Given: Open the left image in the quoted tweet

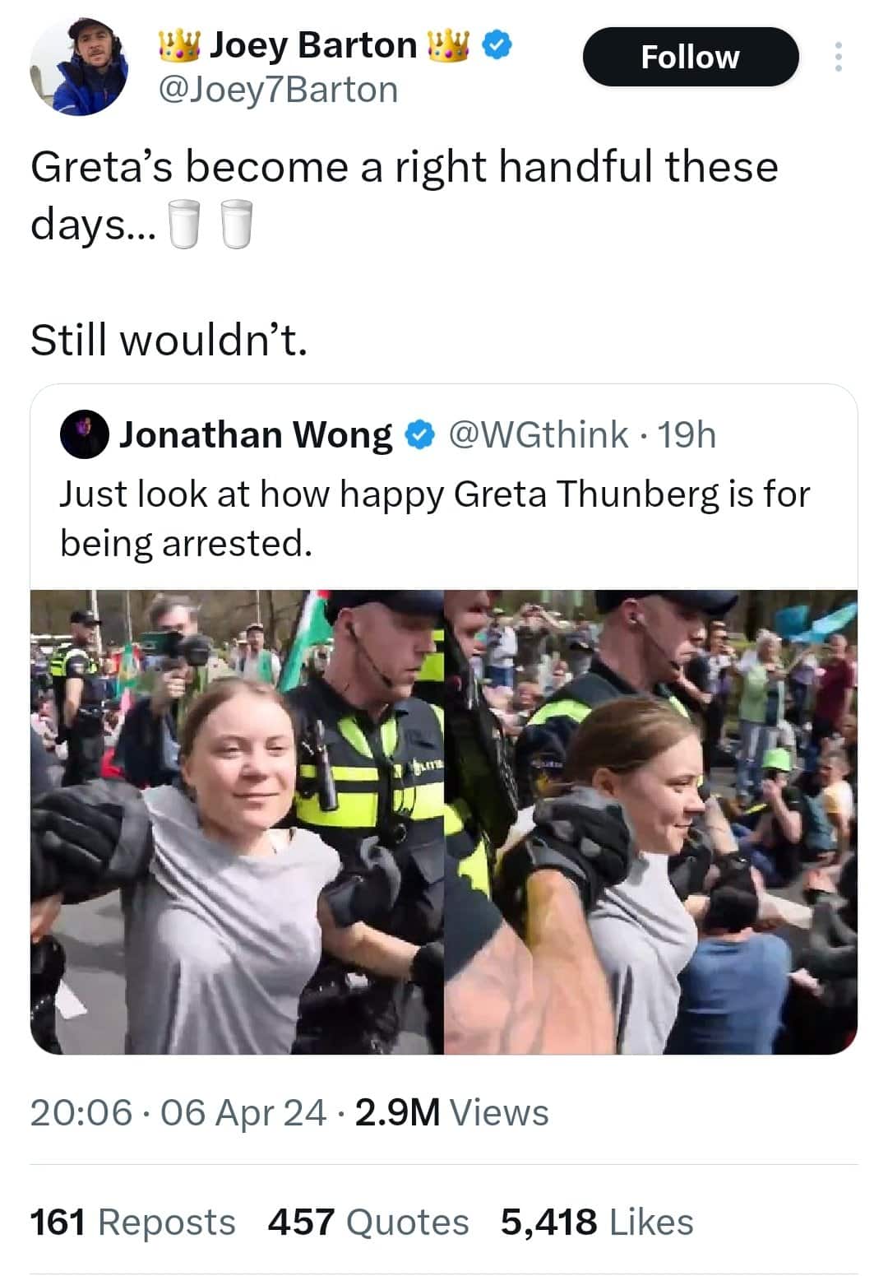Looking at the screenshot, I should (x=237, y=822).
